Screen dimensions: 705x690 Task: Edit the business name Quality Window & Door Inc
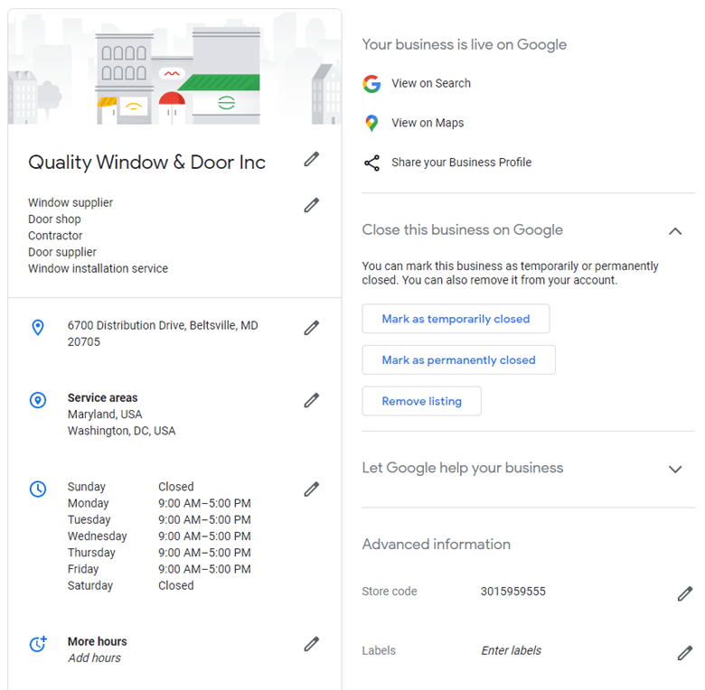tap(311, 159)
